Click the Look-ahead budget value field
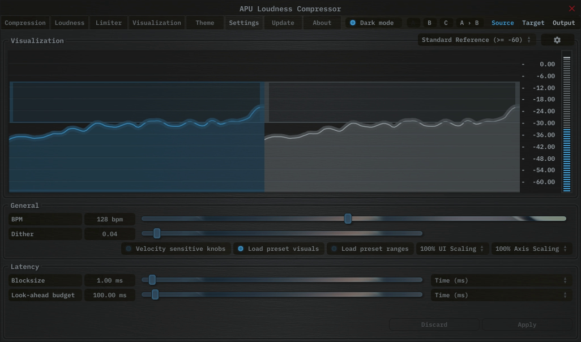 pyautogui.click(x=110, y=295)
